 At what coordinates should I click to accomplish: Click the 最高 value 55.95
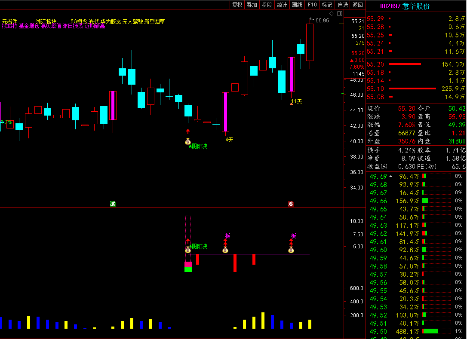[x=457, y=117]
